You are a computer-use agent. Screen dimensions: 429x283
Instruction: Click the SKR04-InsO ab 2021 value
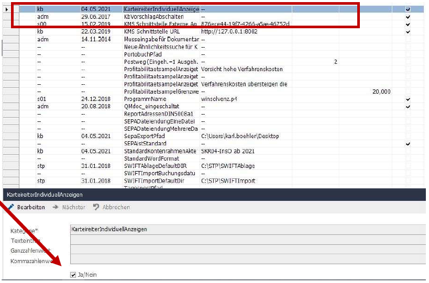coord(228,151)
